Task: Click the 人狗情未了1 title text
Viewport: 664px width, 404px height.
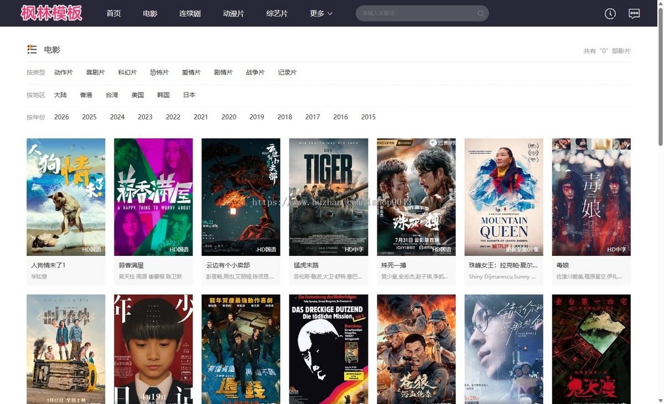Action: click(49, 265)
